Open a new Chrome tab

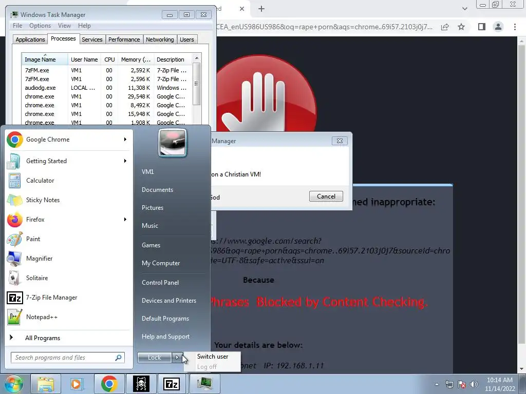coord(261,9)
